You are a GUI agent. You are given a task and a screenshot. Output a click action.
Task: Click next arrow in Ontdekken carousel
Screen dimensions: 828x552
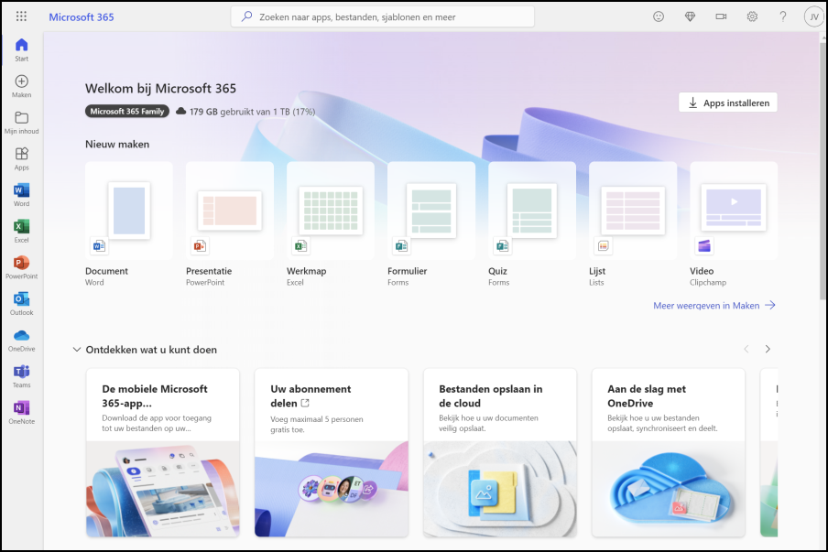point(768,349)
